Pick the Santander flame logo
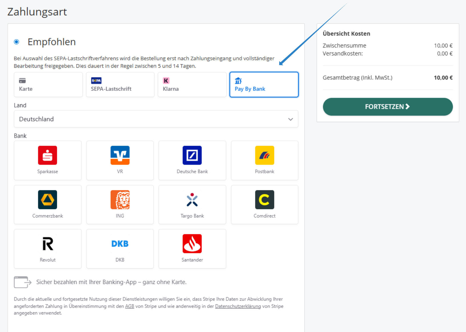This screenshot has width=466, height=332. [192, 244]
